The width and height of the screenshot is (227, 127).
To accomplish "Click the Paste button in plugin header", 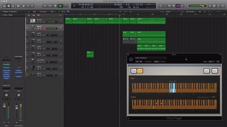I will point(163,62).
